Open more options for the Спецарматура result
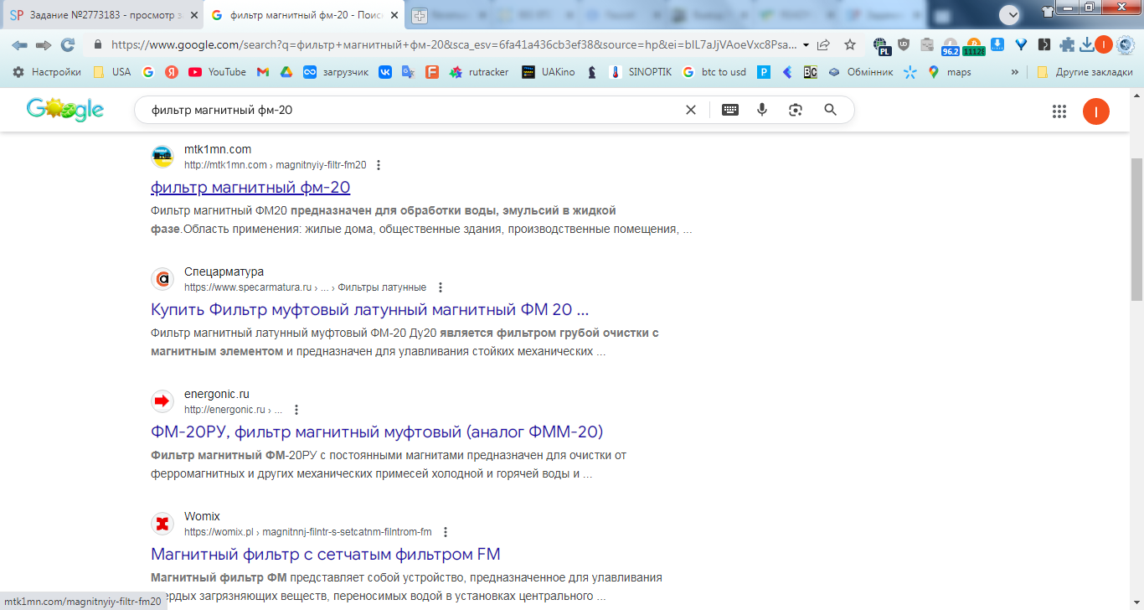 pos(441,287)
